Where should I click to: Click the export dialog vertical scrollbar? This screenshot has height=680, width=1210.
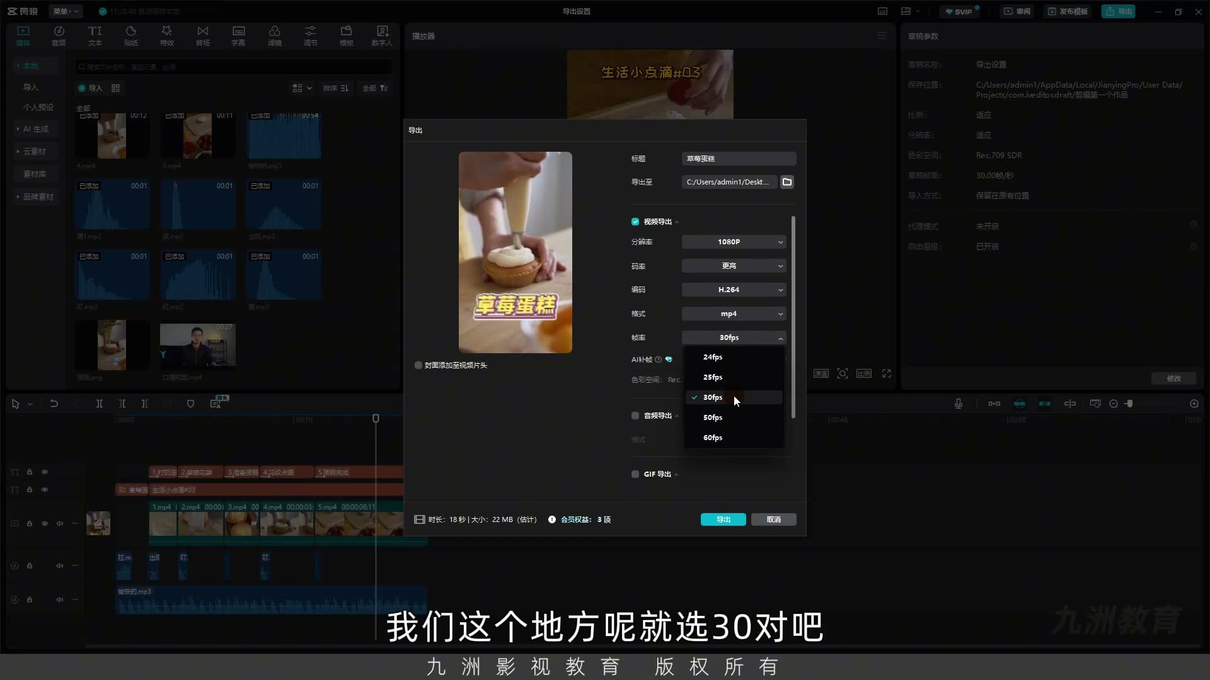point(793,317)
